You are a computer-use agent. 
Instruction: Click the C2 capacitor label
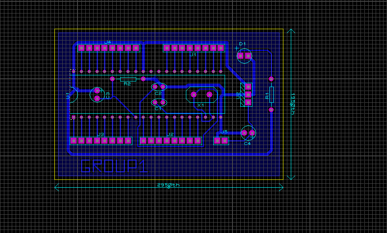click(158, 93)
